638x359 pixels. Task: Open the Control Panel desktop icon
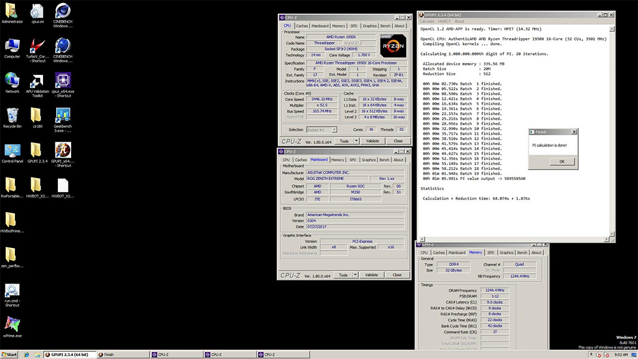click(12, 153)
